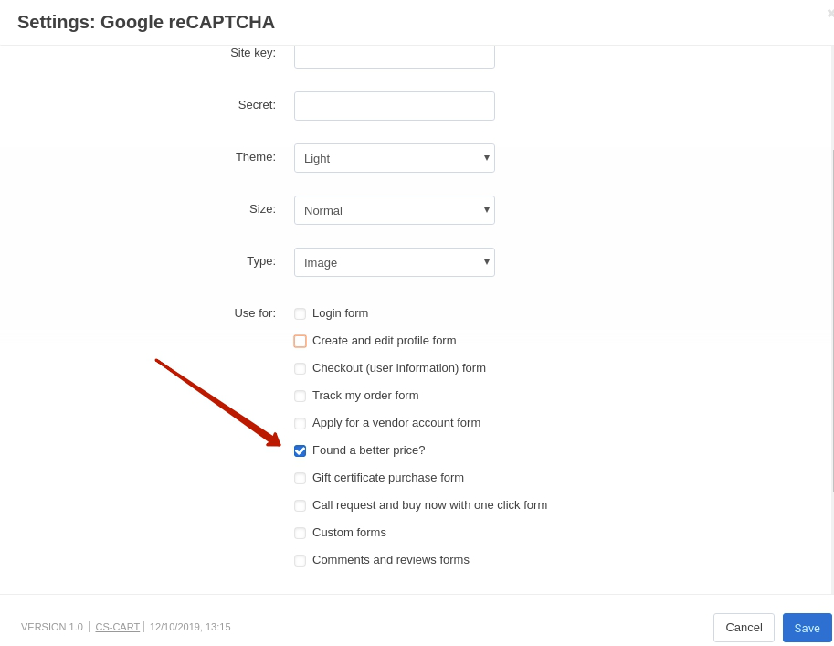Viewport: 834px width, 646px height.
Task: Enable Comments and reviews forms checkbox
Action: coord(300,560)
